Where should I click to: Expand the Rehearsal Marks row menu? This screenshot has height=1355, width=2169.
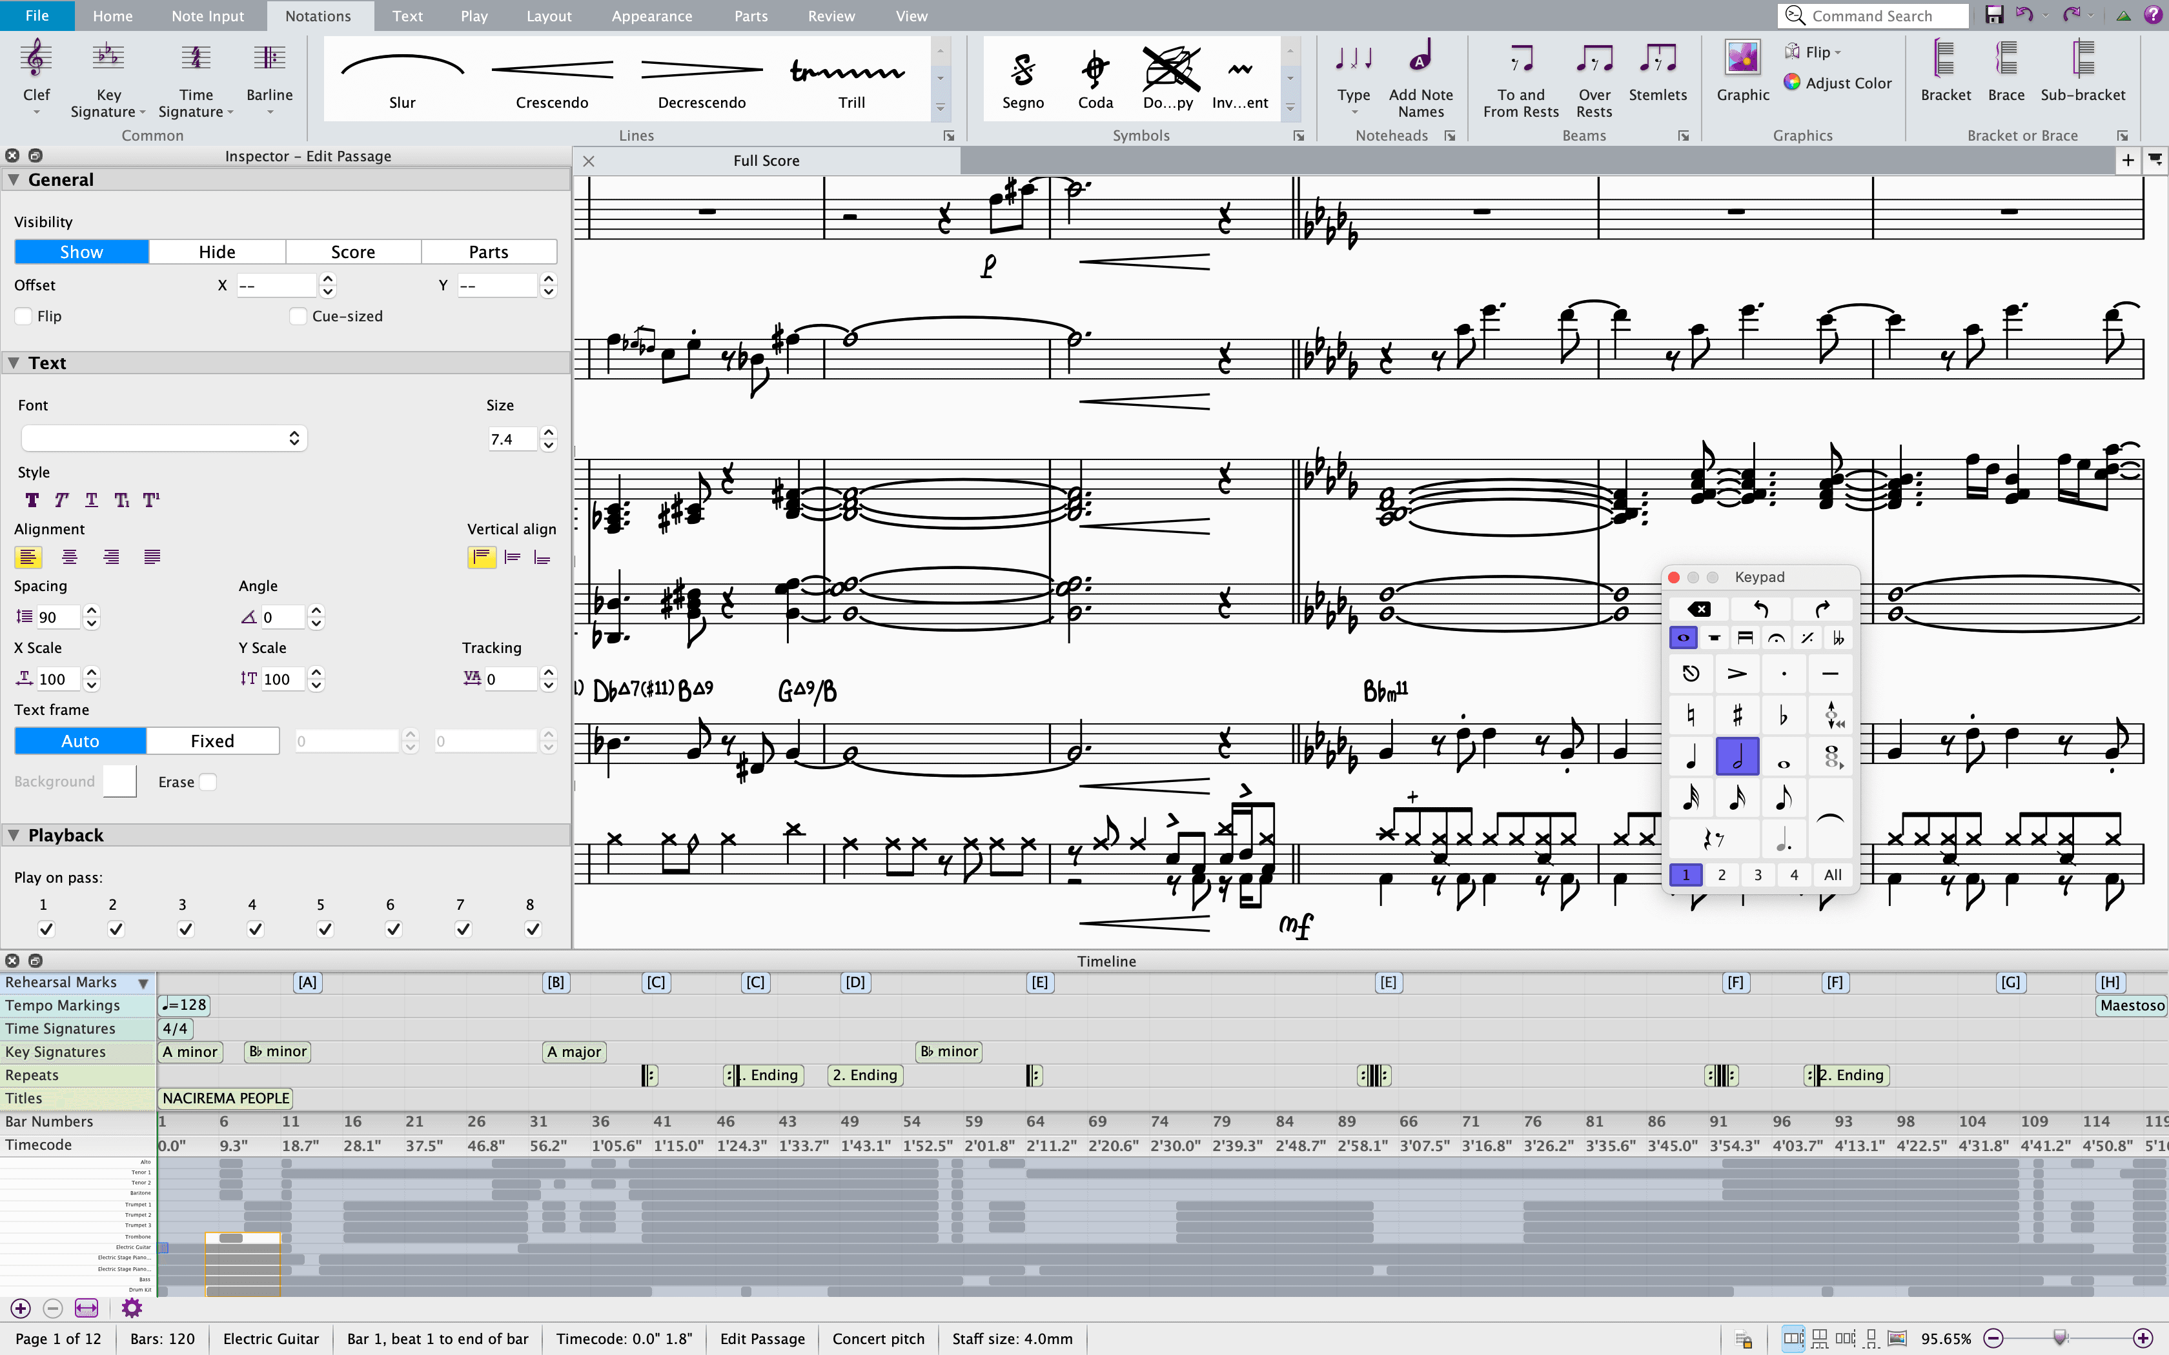[143, 983]
